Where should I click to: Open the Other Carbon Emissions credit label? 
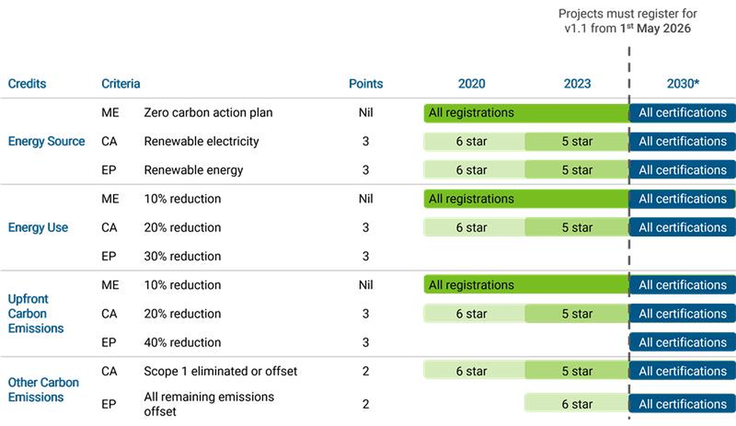pyautogui.click(x=43, y=390)
